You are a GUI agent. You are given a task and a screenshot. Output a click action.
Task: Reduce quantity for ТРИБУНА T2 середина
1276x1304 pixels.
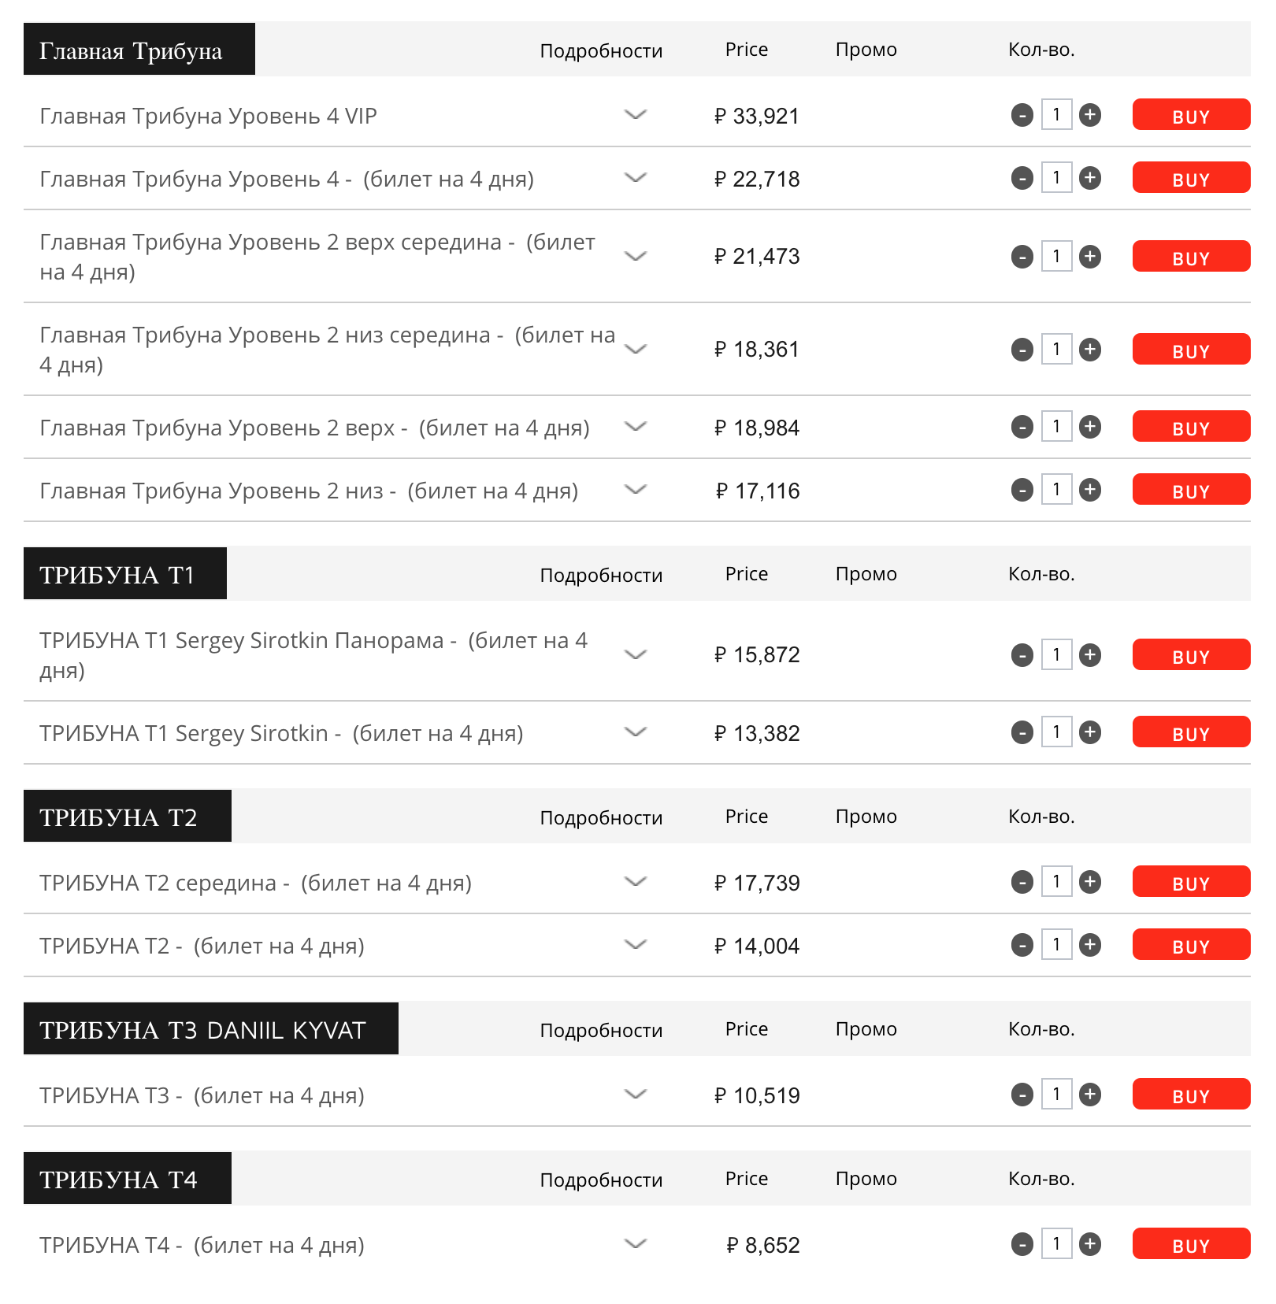pyautogui.click(x=1022, y=882)
